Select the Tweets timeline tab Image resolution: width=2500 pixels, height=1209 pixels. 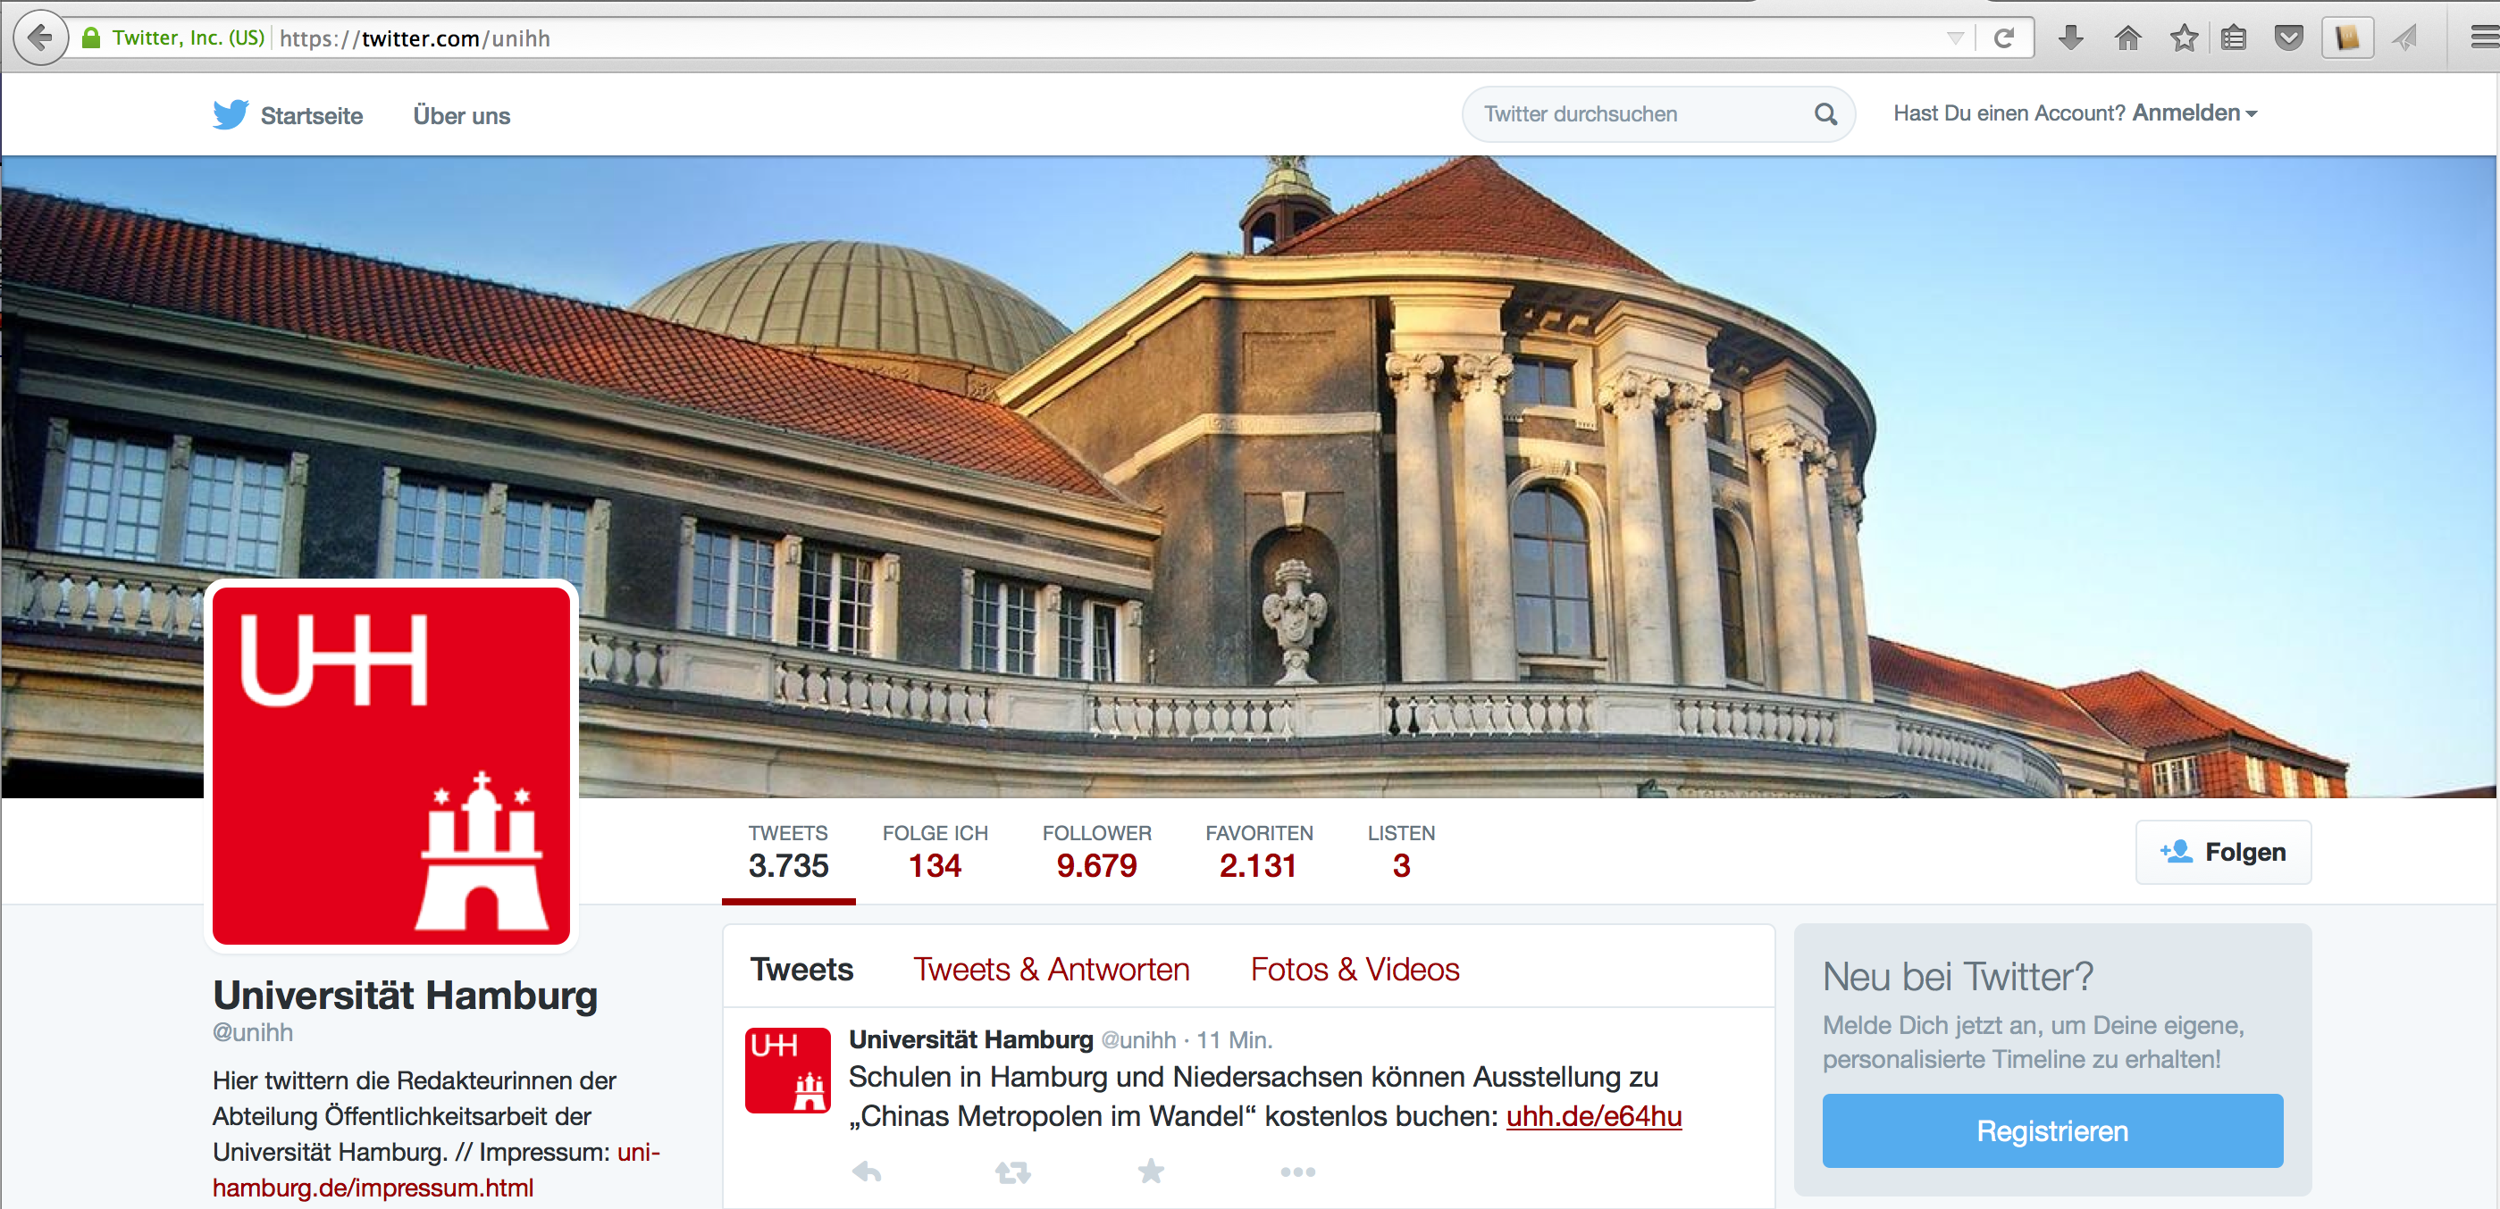[x=801, y=970]
